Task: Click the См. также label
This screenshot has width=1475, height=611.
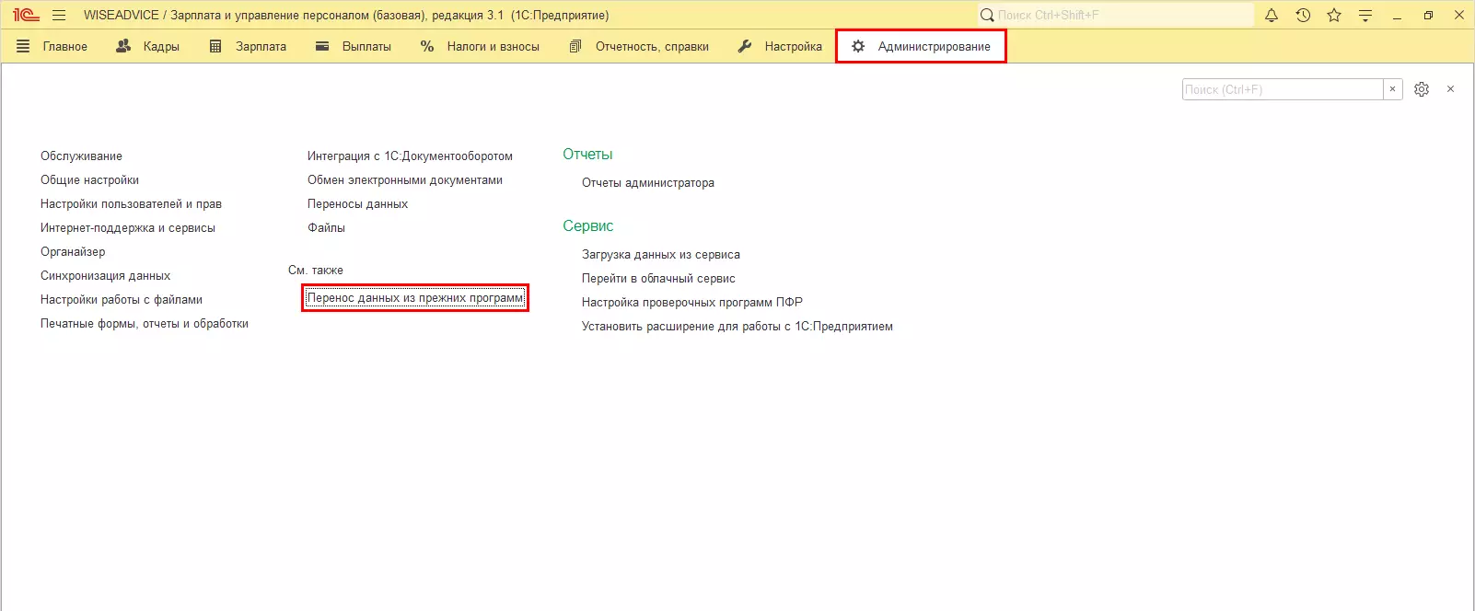Action: click(x=316, y=271)
